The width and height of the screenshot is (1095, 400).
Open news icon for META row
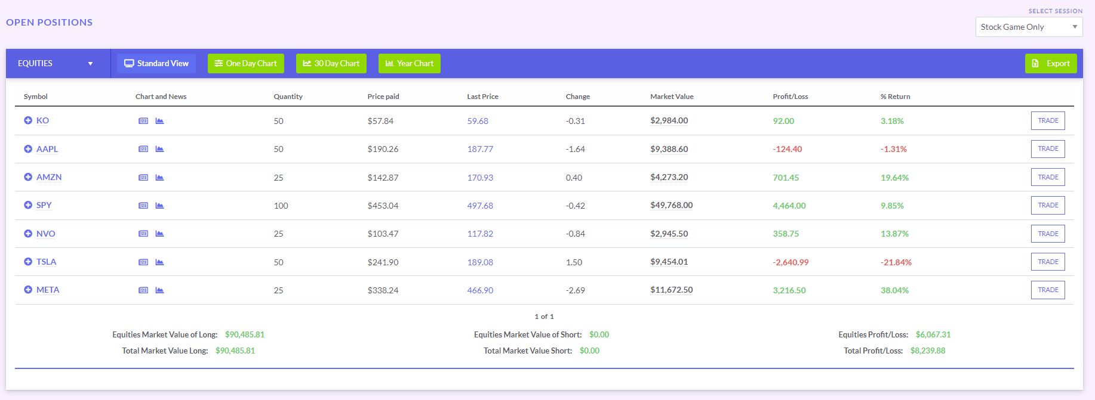point(143,290)
